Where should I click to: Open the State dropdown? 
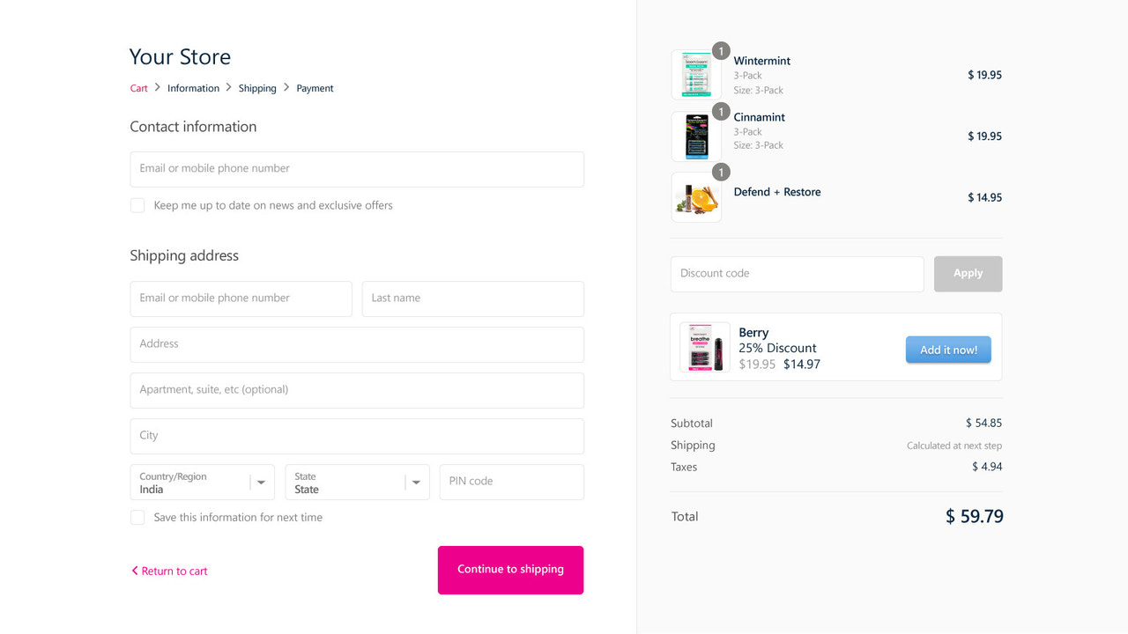pyautogui.click(x=415, y=482)
